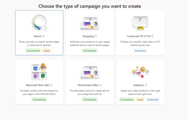Select Conversions tag on Shopping card

(90, 51)
